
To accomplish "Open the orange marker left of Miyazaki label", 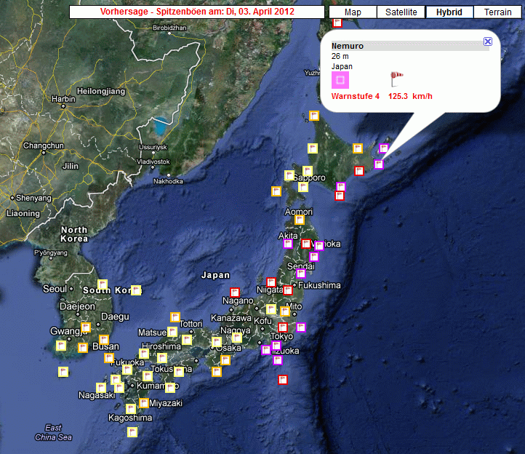I will 144,403.
